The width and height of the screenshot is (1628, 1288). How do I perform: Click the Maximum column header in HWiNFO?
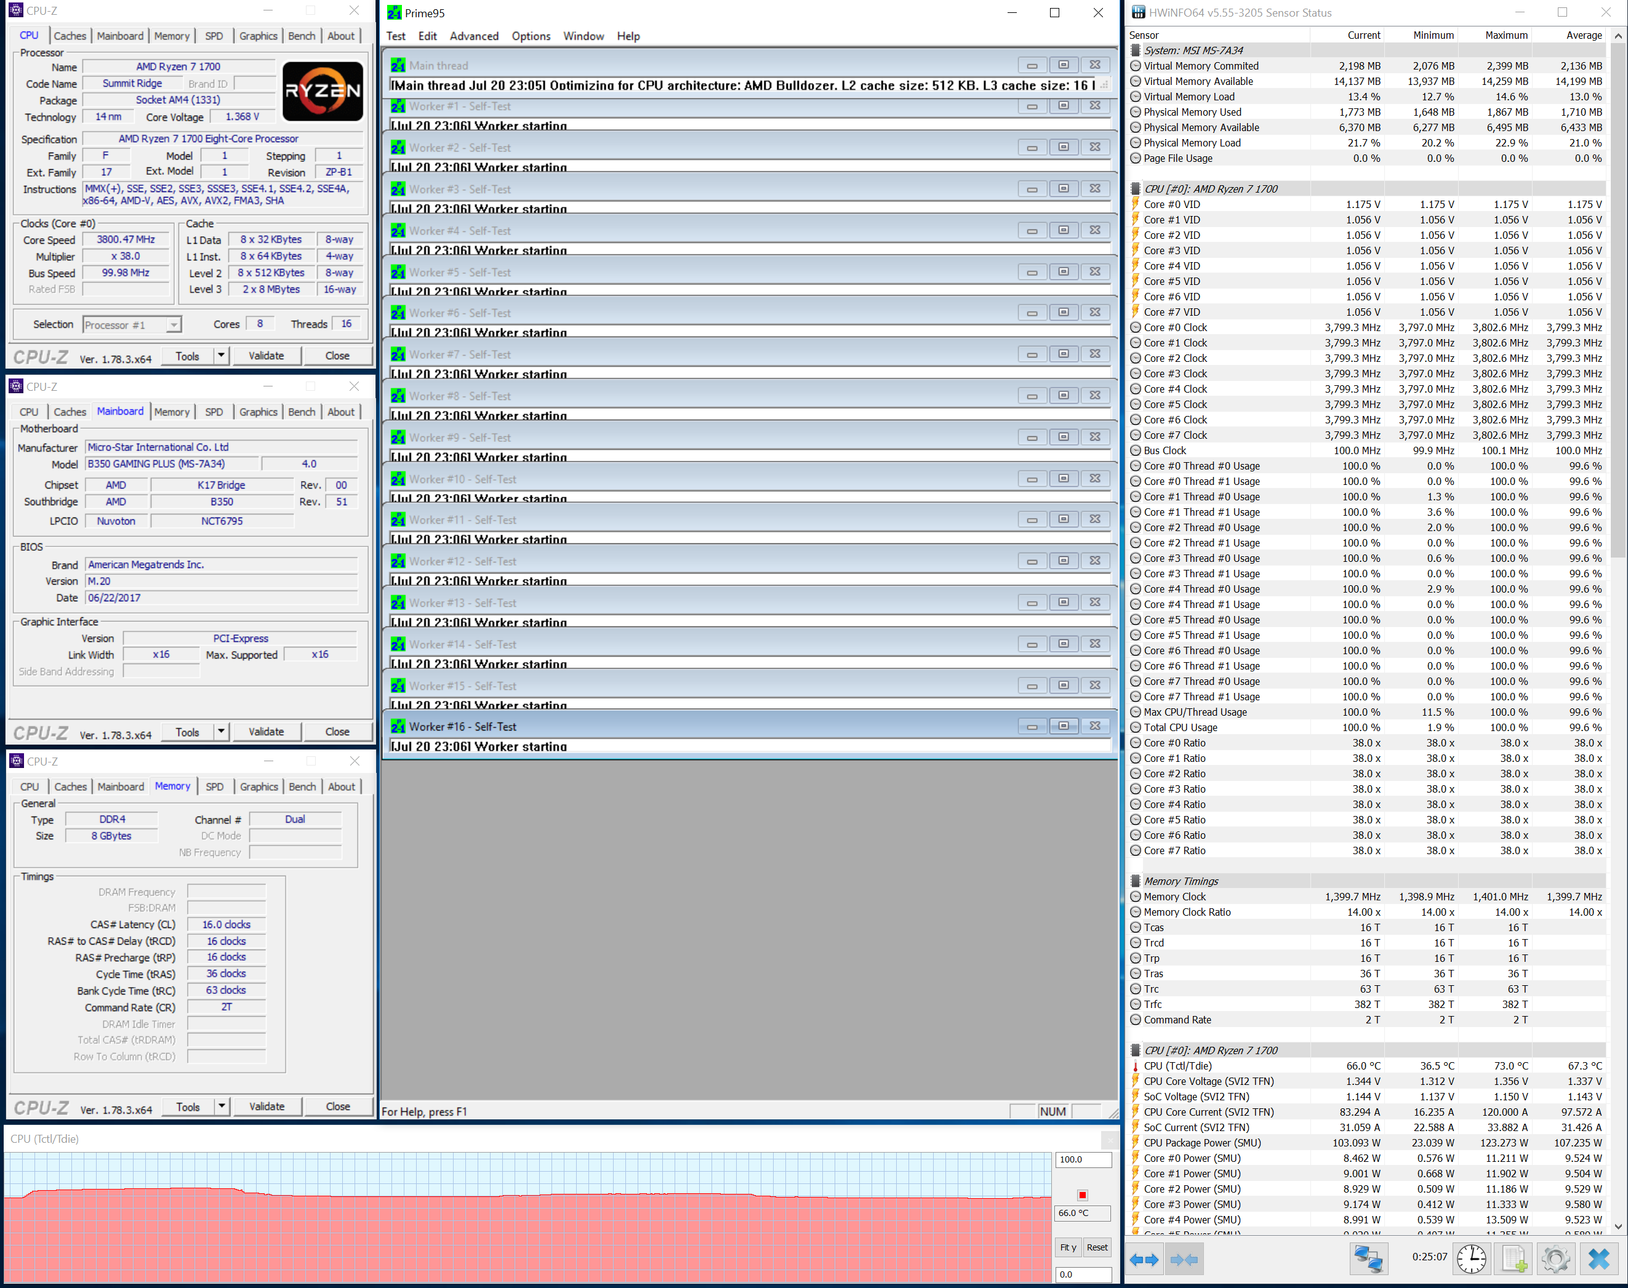click(x=1494, y=36)
